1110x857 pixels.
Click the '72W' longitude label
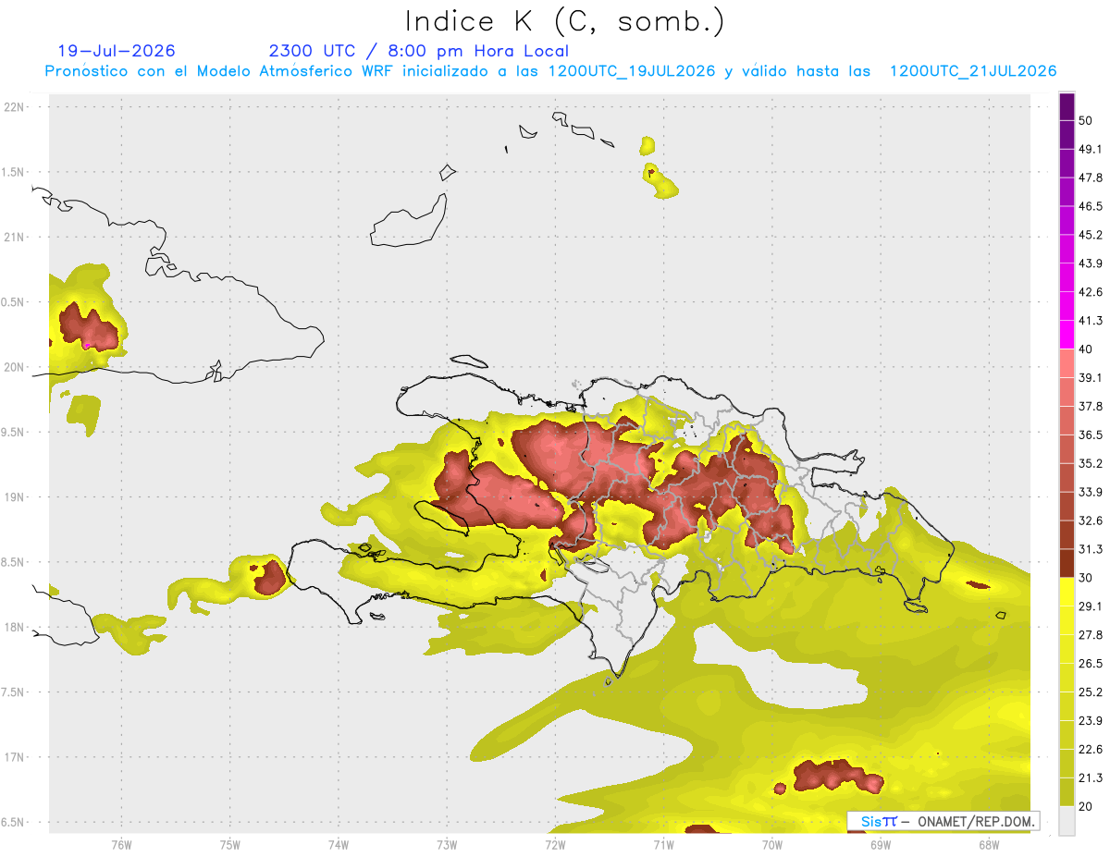pos(555,845)
